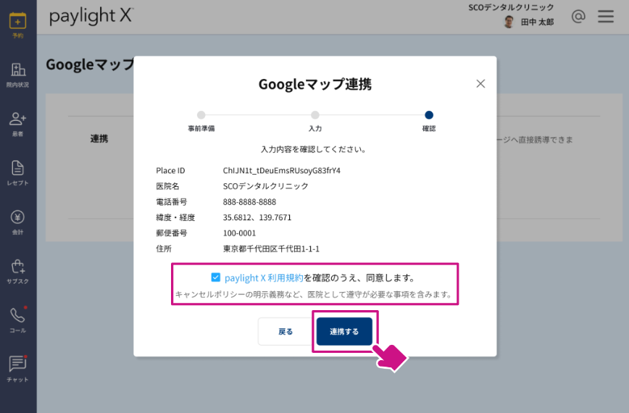Open the hamburger menu in header

(606, 17)
